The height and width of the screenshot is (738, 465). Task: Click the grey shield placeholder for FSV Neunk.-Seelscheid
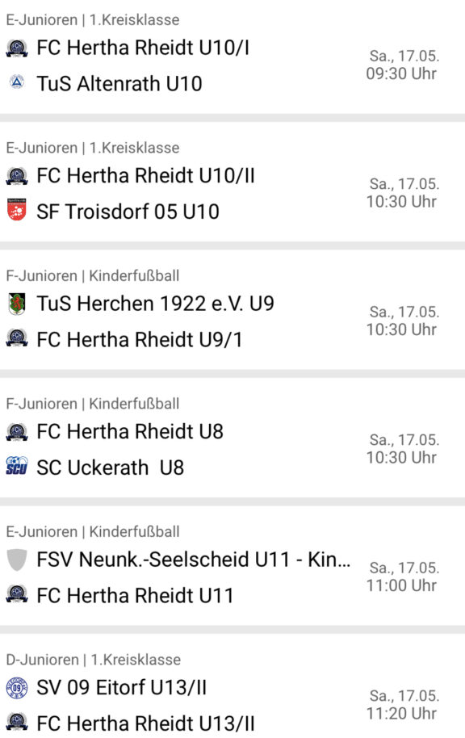pos(17,560)
